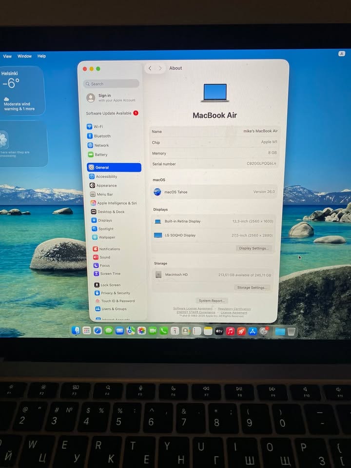
Task: Select General in the sidebar
Action: (114, 167)
